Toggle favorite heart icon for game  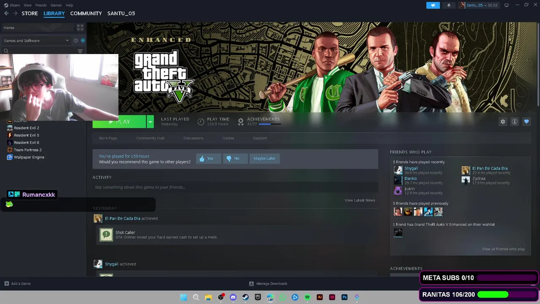(x=526, y=122)
